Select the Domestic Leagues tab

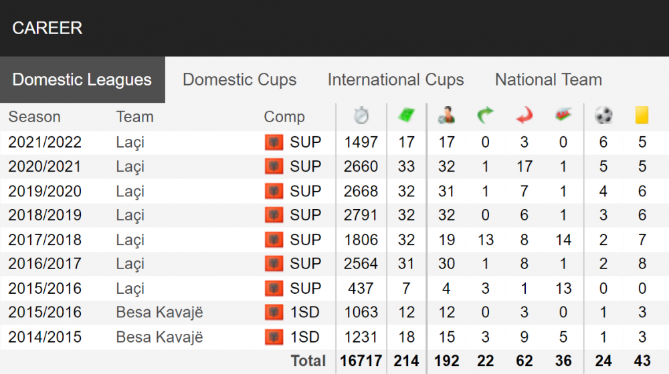pos(82,79)
